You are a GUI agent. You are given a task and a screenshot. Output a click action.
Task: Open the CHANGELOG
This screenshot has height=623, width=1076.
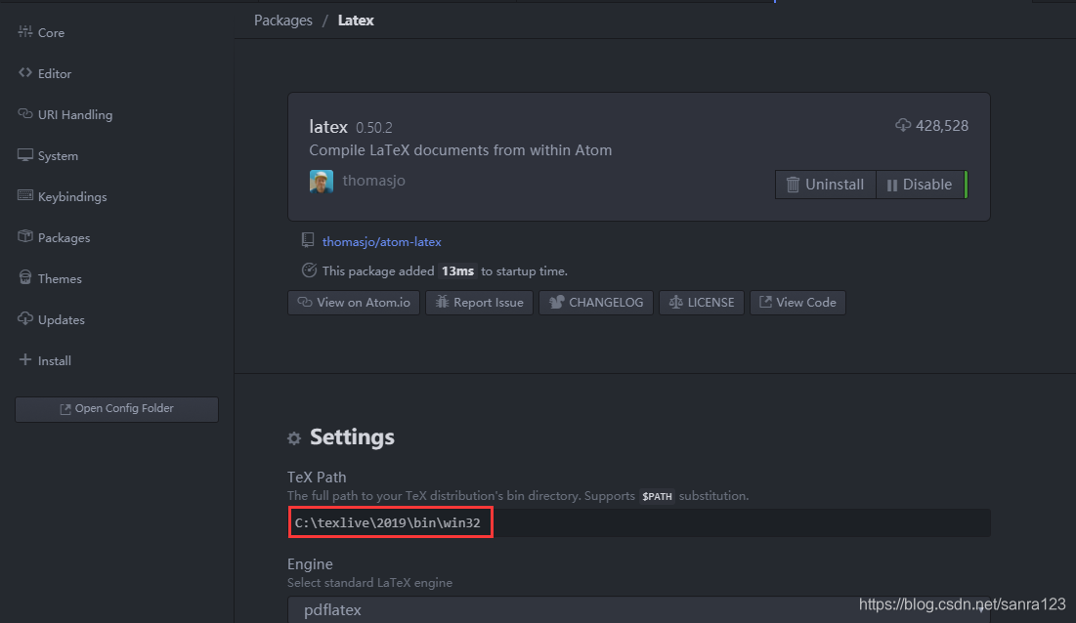pos(595,303)
